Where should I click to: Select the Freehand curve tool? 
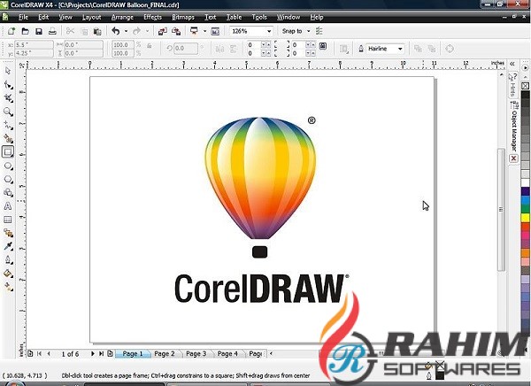pos(8,126)
